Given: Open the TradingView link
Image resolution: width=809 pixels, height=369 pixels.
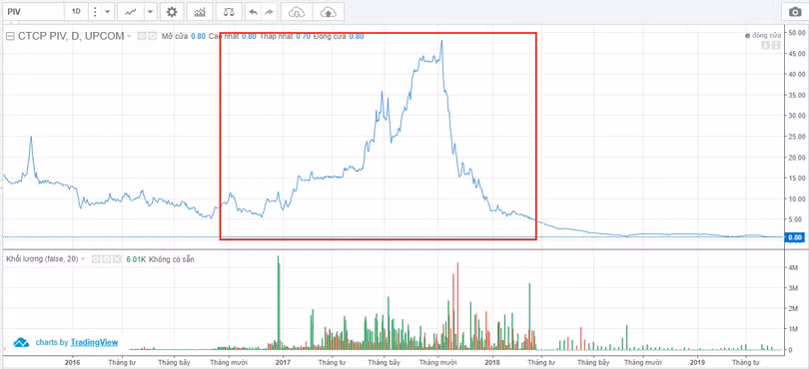Looking at the screenshot, I should click(94, 342).
